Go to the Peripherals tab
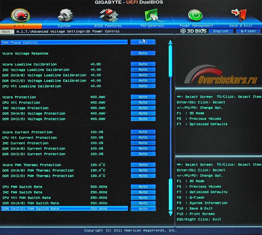The width and height of the screenshot is (262, 235). [x=152, y=26]
